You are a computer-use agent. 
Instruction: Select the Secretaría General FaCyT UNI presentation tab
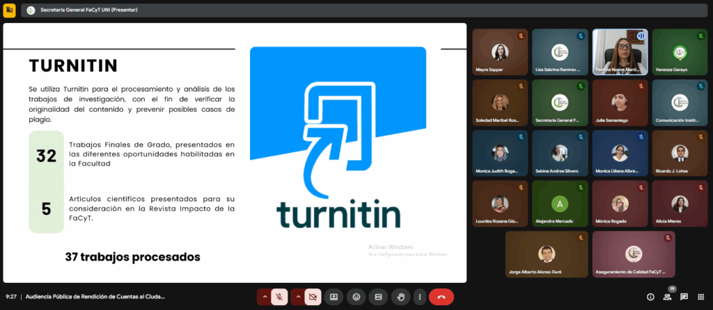tap(87, 10)
